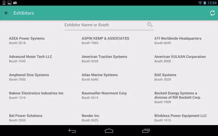Tap the Wi-Fi status icon
The height and width of the screenshot is (136, 218).
coord(200,3)
